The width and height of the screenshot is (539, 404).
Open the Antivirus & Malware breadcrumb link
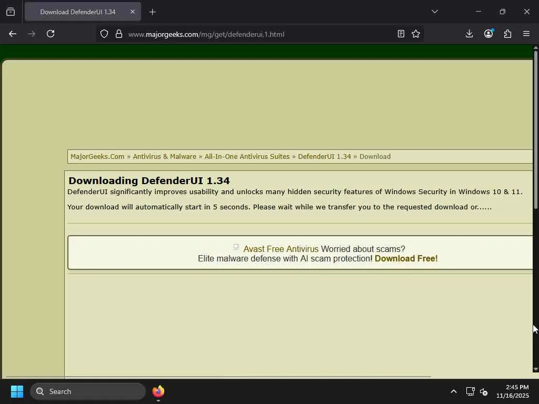pyautogui.click(x=165, y=157)
